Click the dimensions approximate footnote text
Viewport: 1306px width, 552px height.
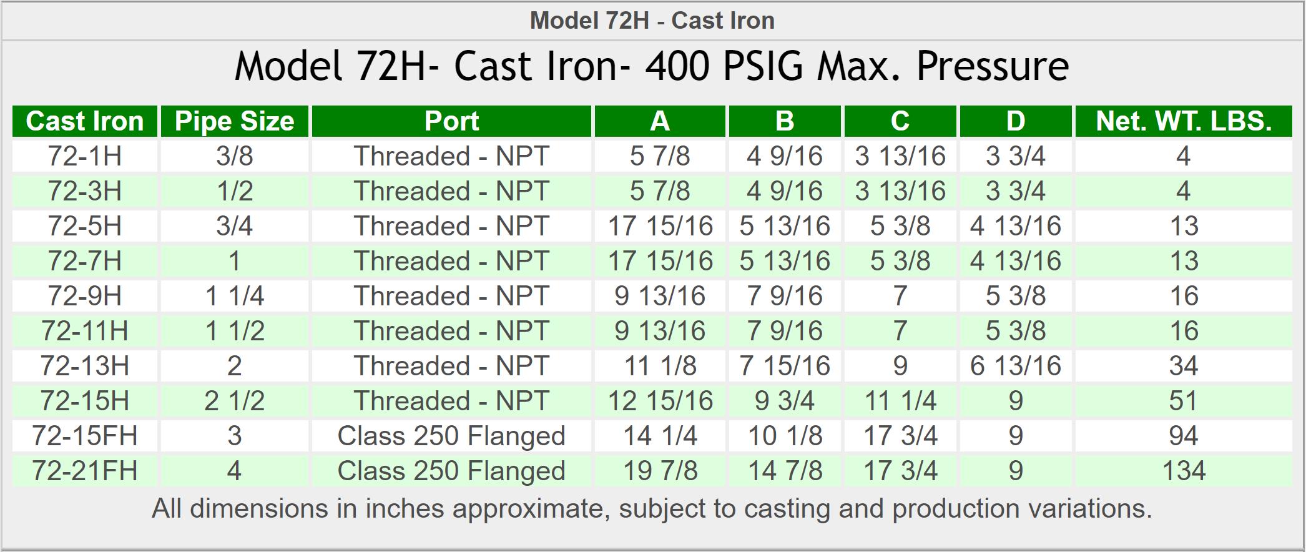coord(652,509)
